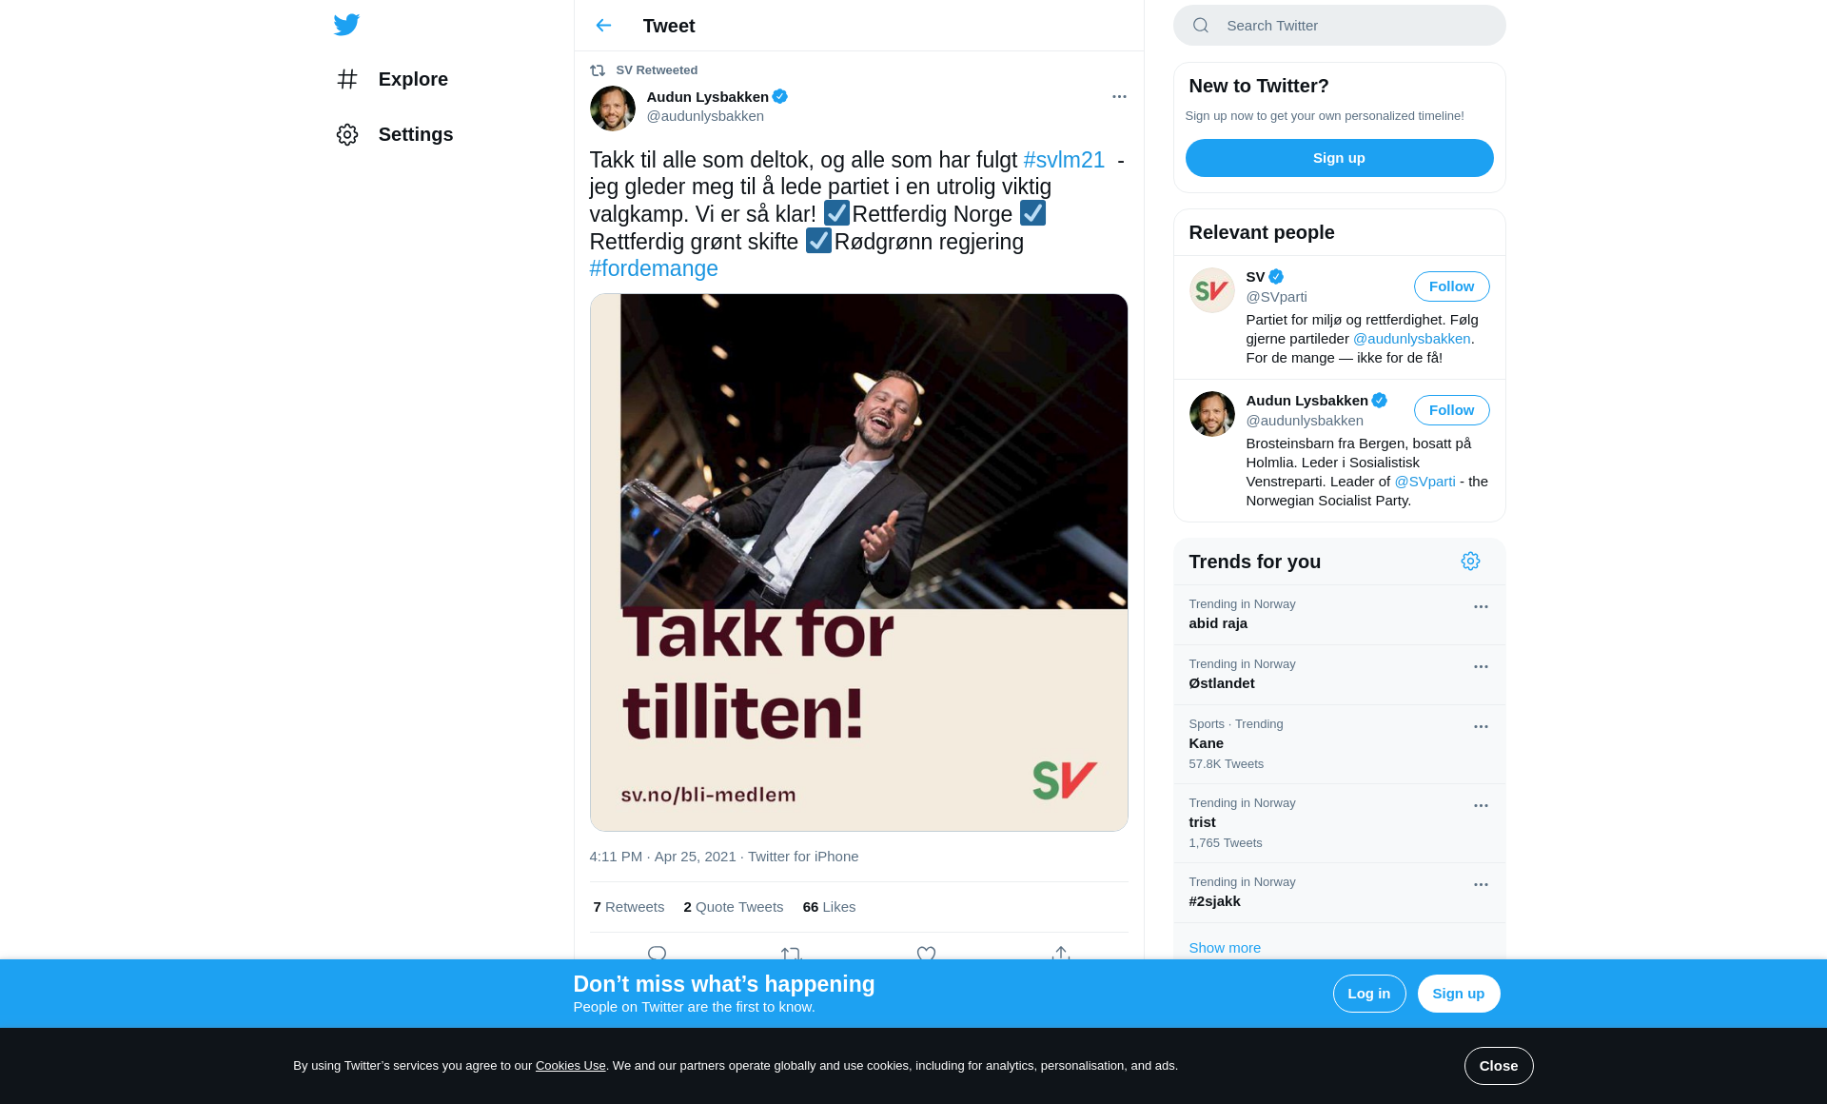Like the tweet with heart icon

pos(926,953)
